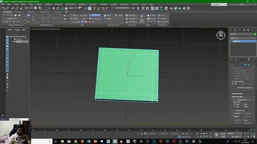This screenshot has height=144, width=257.
Task: Open the Create command panel tab
Action: tap(231, 30)
